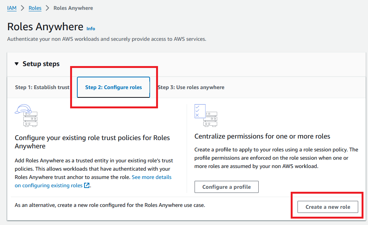Click the external link icon after existing roles

pos(87,185)
